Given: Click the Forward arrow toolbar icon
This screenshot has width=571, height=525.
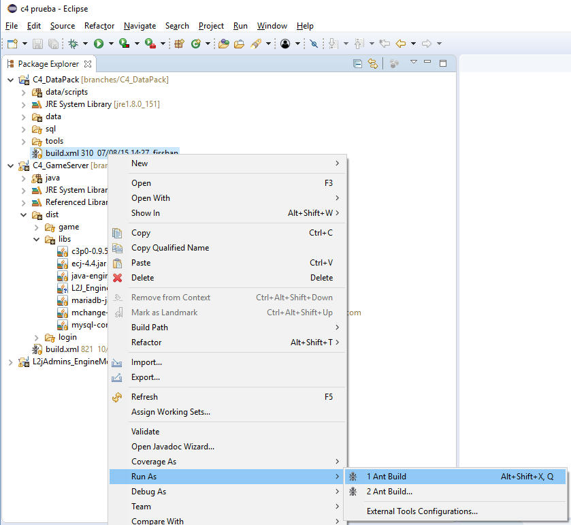Looking at the screenshot, I should 427,44.
